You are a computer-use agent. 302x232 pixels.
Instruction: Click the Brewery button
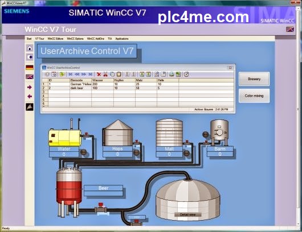pyautogui.click(x=254, y=79)
